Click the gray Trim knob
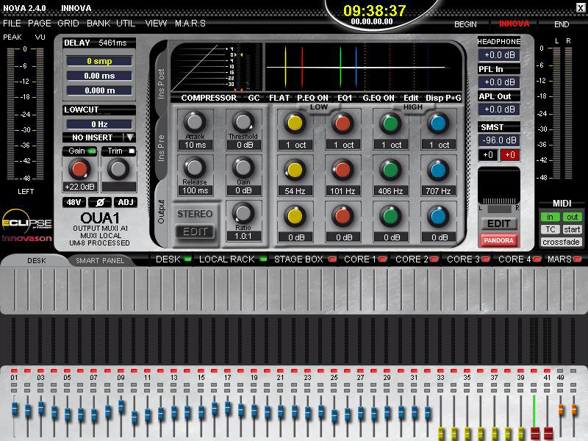 [118, 169]
